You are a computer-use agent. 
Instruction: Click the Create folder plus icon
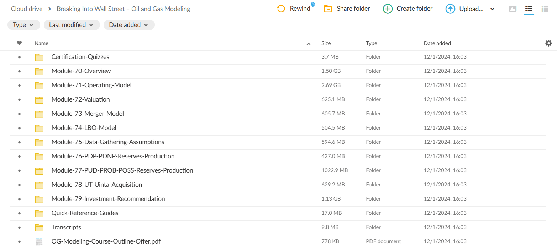click(388, 9)
